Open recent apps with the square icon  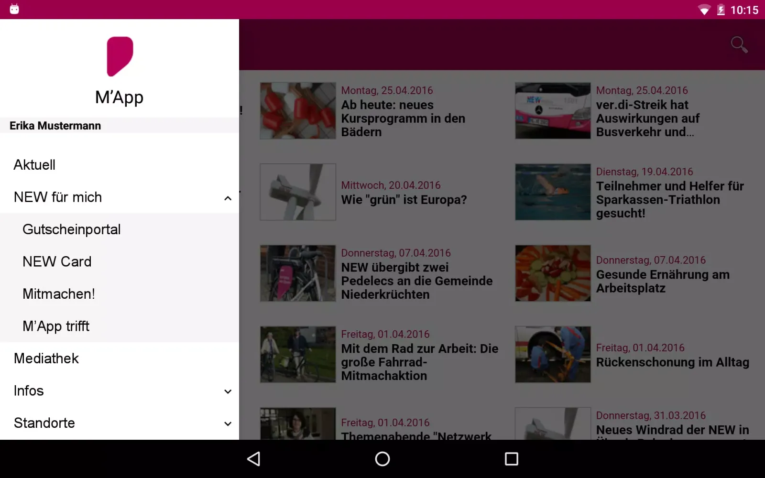click(x=511, y=459)
